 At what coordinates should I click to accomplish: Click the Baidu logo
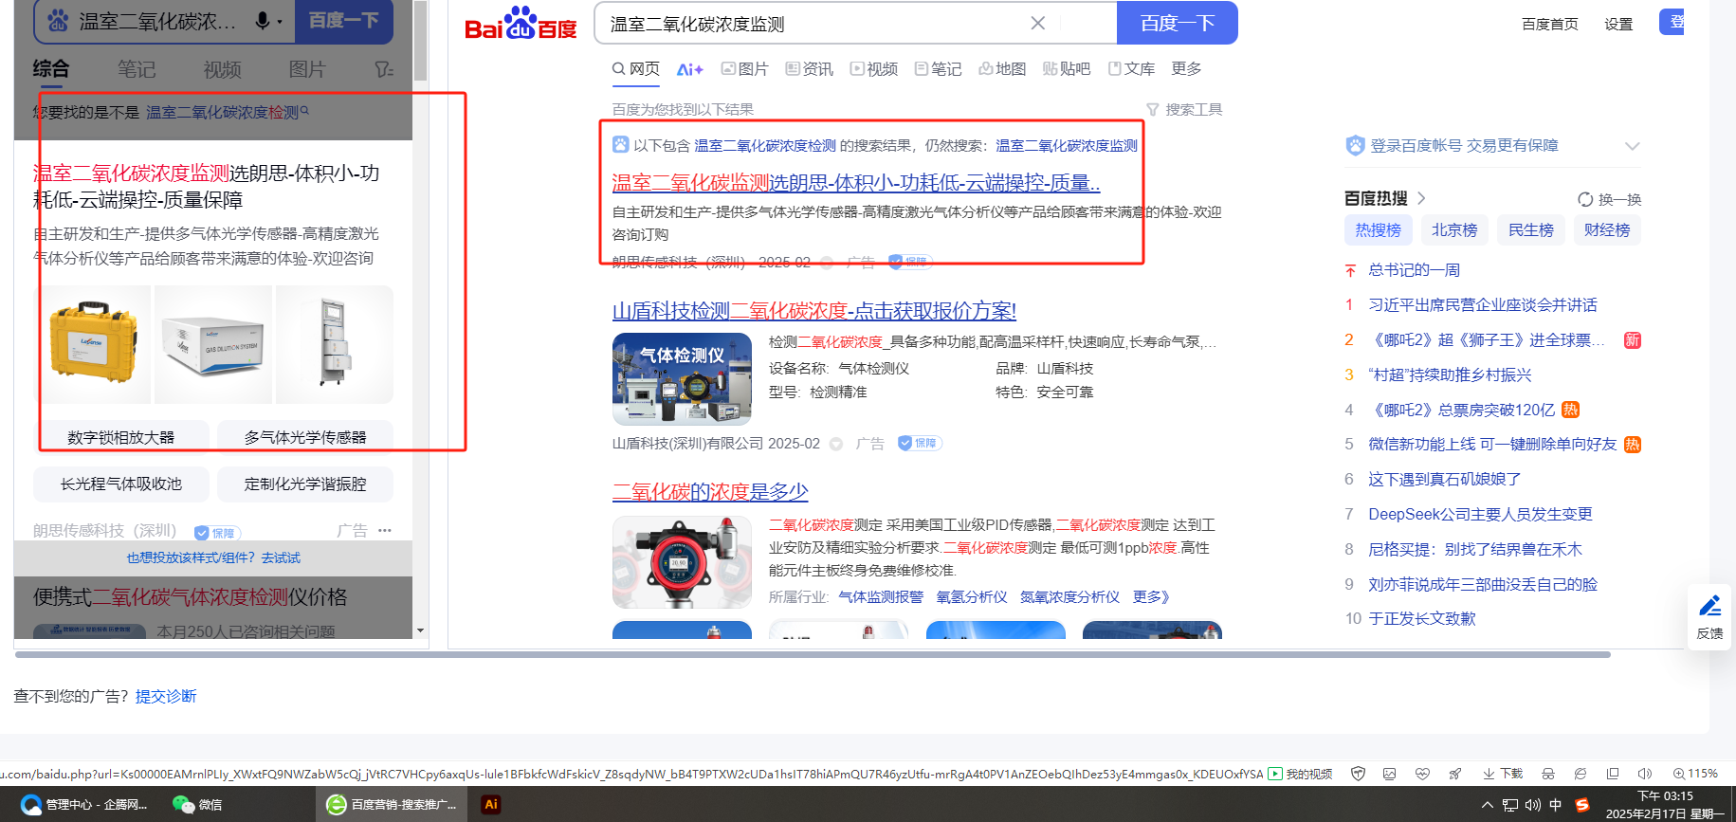click(x=521, y=25)
